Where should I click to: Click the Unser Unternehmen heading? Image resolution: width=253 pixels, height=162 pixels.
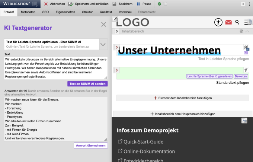[x=169, y=50]
